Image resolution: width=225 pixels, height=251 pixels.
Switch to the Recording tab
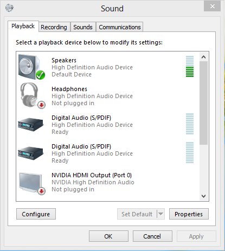54,27
